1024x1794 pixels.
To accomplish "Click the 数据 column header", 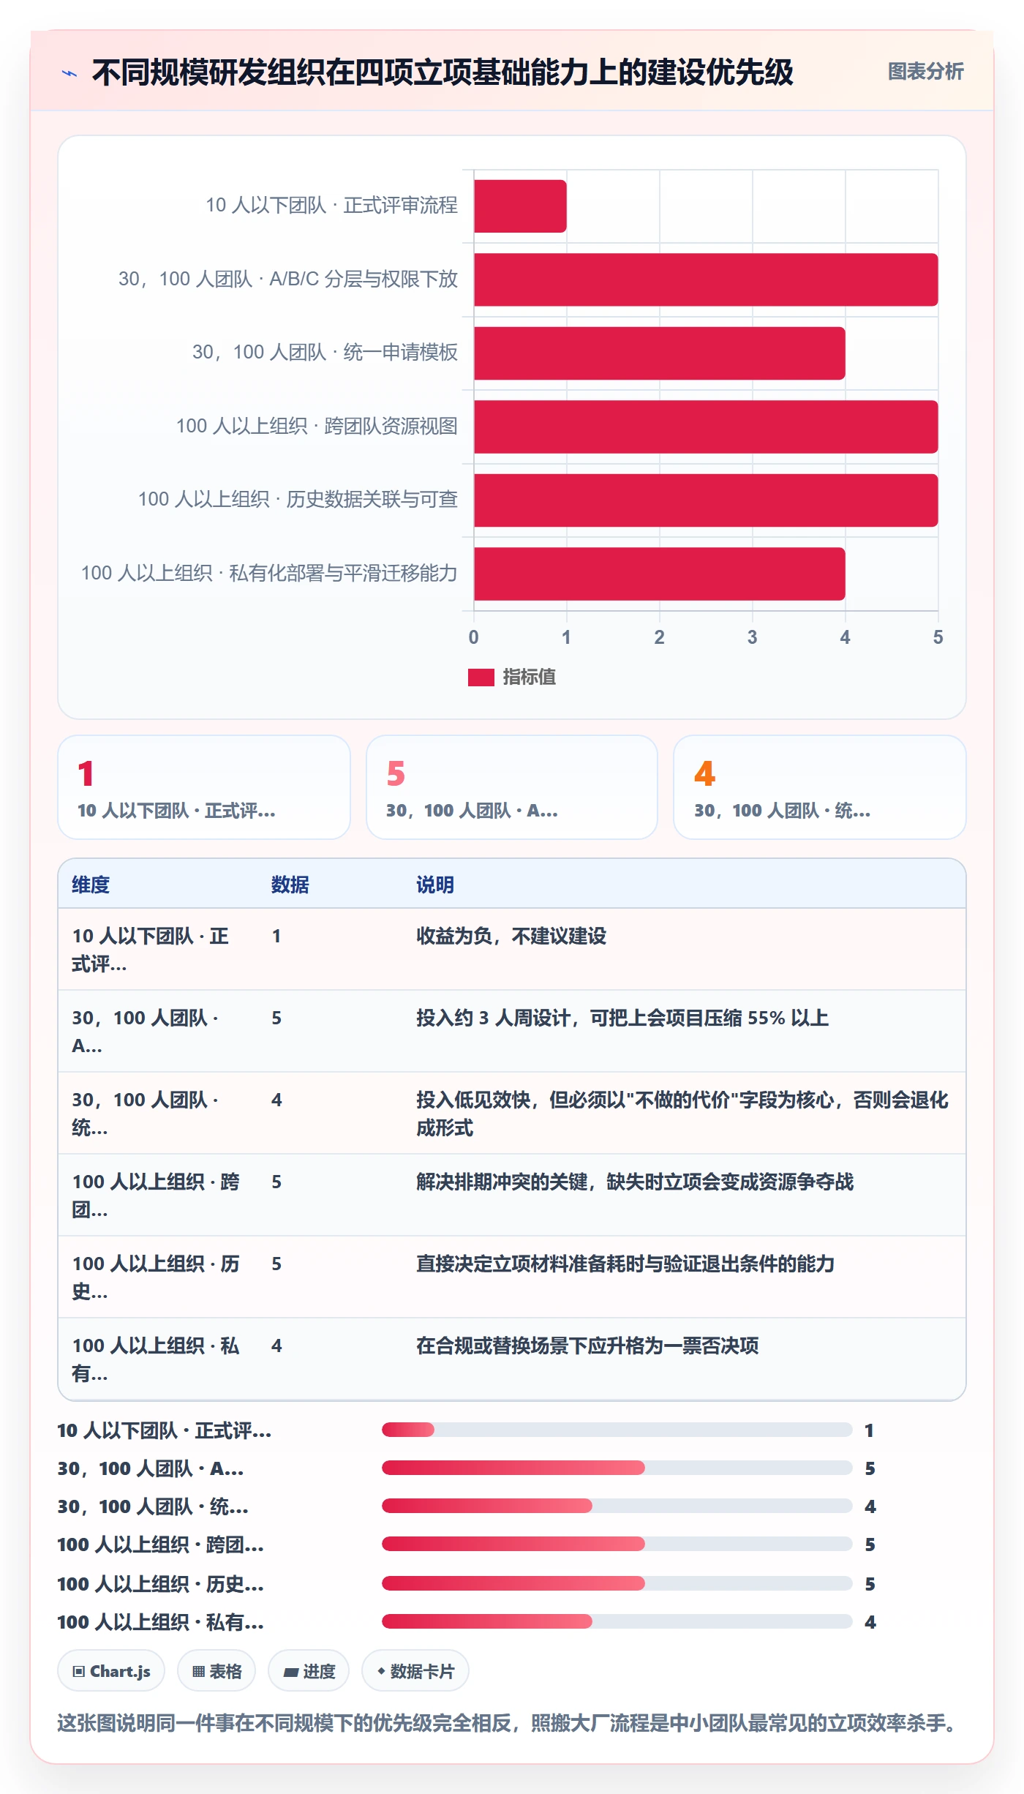I will coord(290,885).
